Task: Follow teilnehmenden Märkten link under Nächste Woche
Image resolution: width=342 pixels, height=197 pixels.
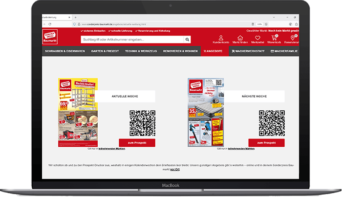Action: coord(241,149)
